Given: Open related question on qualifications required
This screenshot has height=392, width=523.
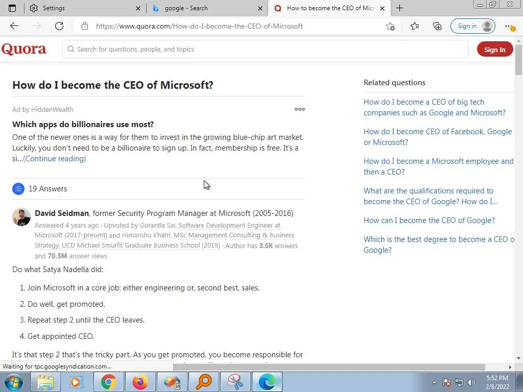Looking at the screenshot, I should (430, 196).
